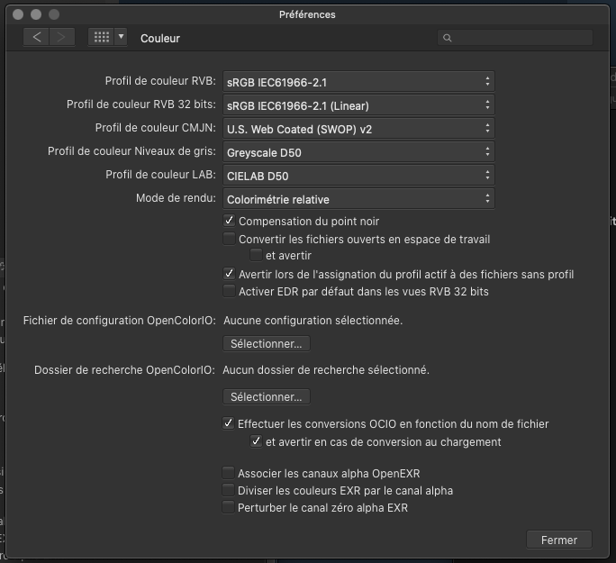Viewport: 616px width, 563px height.
Task: Go back with the left arrow button
Action: [x=36, y=37]
